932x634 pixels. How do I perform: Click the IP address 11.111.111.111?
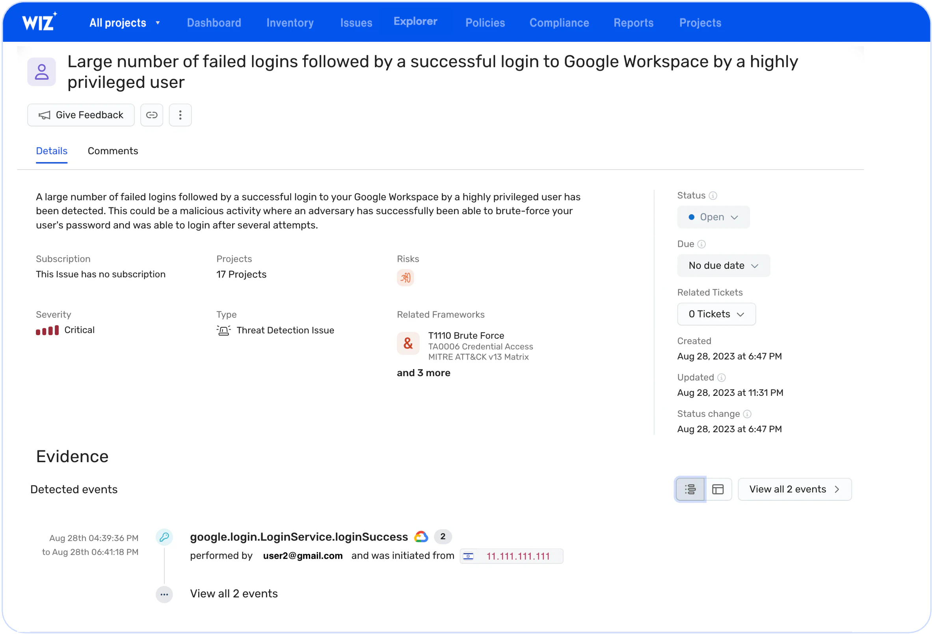coord(518,556)
